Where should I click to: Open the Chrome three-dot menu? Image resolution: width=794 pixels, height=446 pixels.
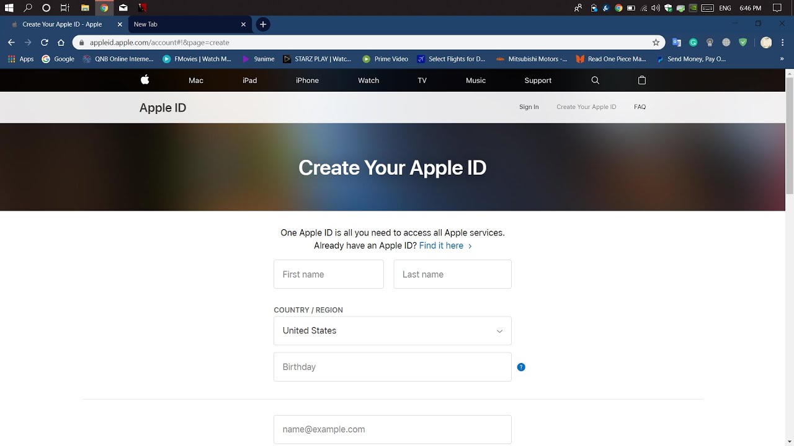coord(782,42)
